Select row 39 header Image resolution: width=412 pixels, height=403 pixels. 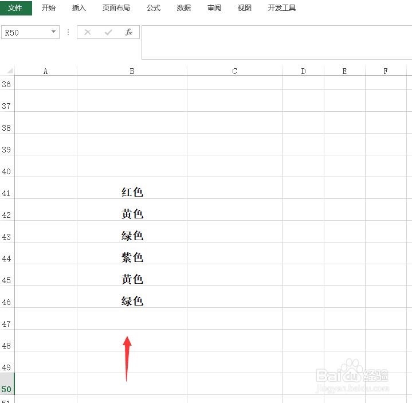(x=7, y=144)
